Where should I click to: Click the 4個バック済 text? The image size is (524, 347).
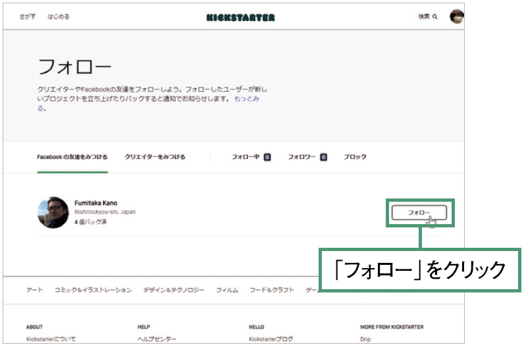click(x=90, y=222)
